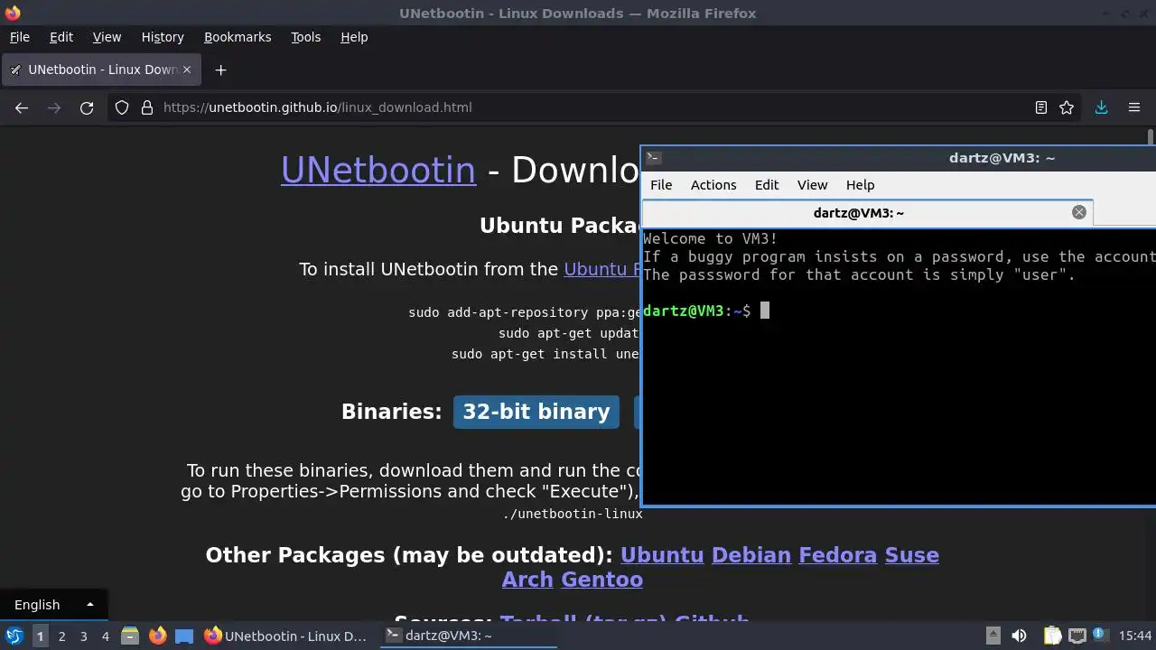Select the dartz@VM3 terminal tab
1156x650 pixels.
pyautogui.click(x=867, y=212)
